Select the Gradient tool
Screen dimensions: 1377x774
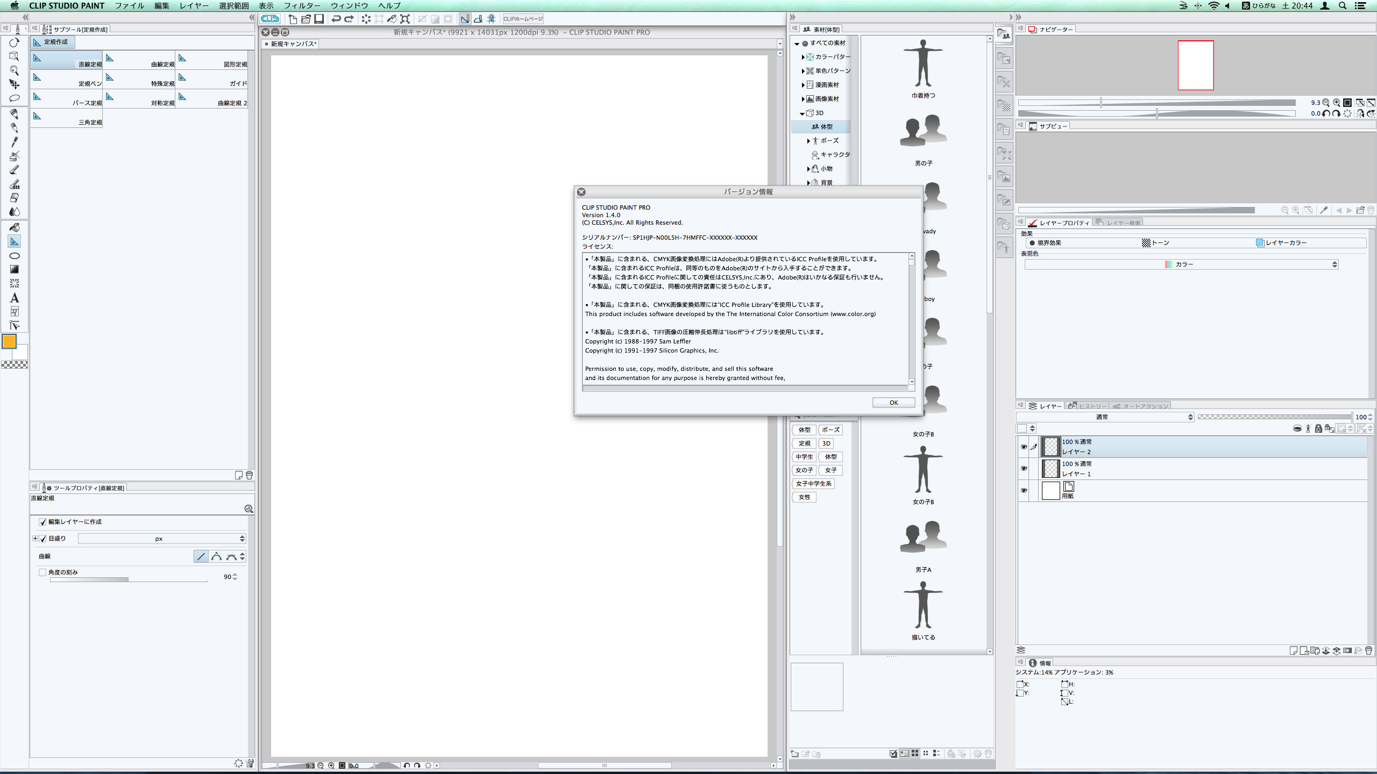pyautogui.click(x=15, y=269)
